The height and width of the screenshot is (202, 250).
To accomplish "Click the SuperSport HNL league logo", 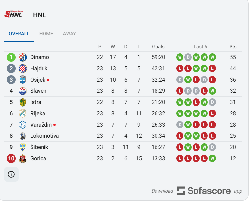I will [x=14, y=14].
